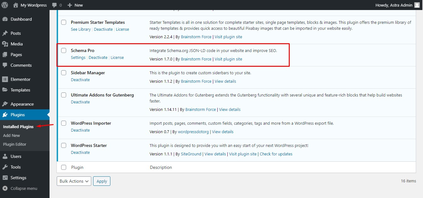Click the Collapse menu arrow icon
The image size is (423, 198).
[5, 188]
